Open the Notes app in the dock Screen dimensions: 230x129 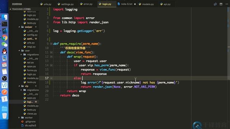click(4, 72)
